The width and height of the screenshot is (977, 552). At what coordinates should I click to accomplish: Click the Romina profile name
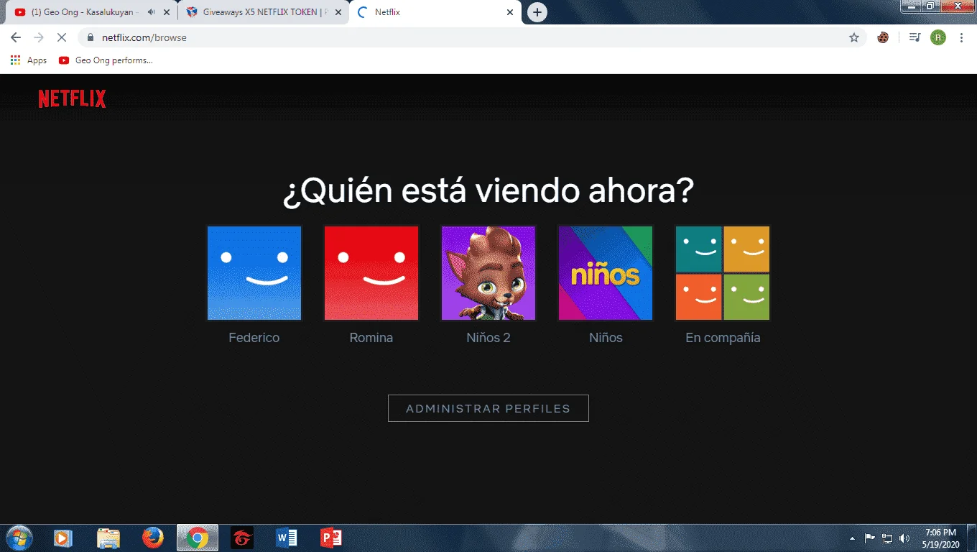(371, 338)
